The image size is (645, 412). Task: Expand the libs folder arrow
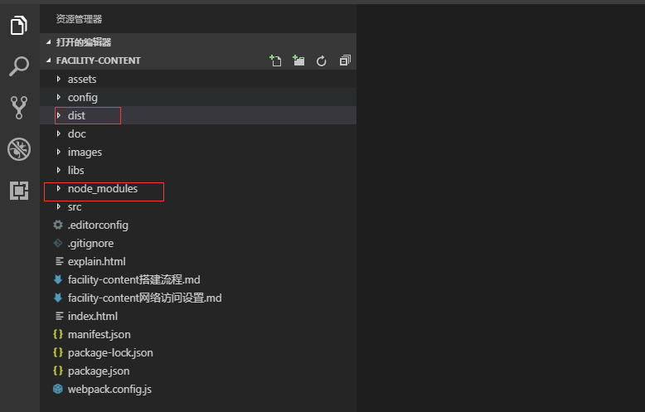(x=58, y=170)
